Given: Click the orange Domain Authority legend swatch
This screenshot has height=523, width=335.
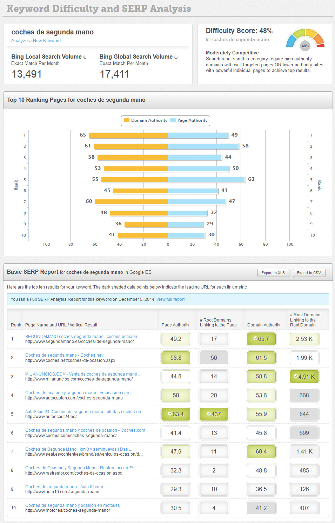Looking at the screenshot, I should [x=127, y=120].
